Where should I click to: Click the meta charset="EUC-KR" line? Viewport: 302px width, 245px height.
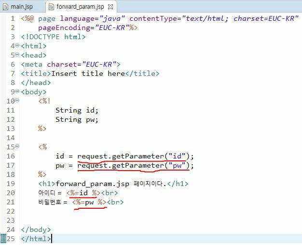point(71,64)
